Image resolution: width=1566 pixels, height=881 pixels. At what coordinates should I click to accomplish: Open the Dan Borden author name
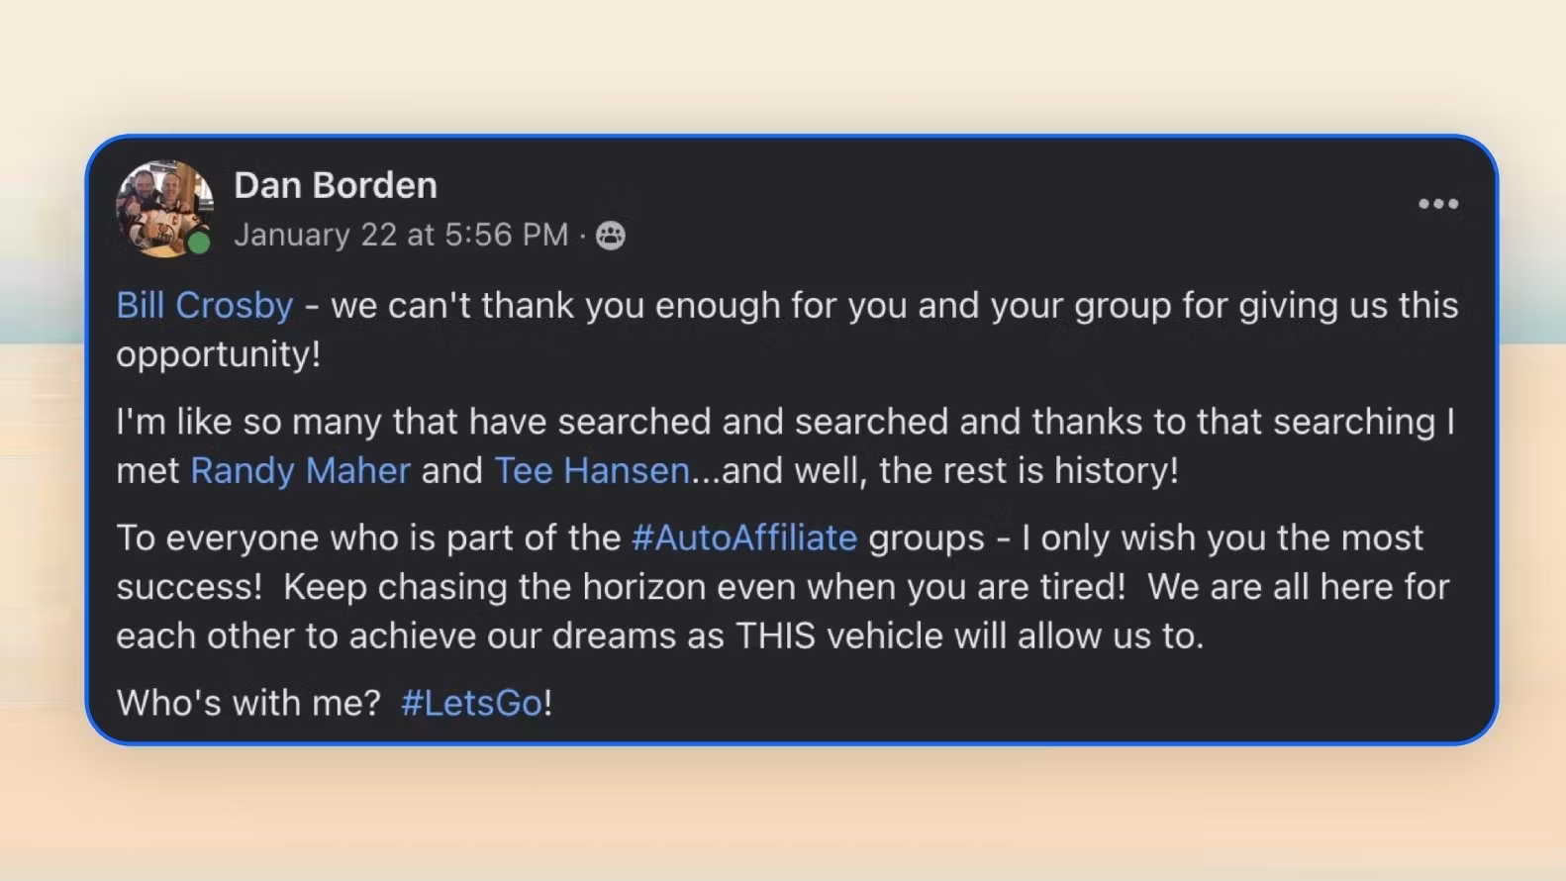(x=335, y=185)
